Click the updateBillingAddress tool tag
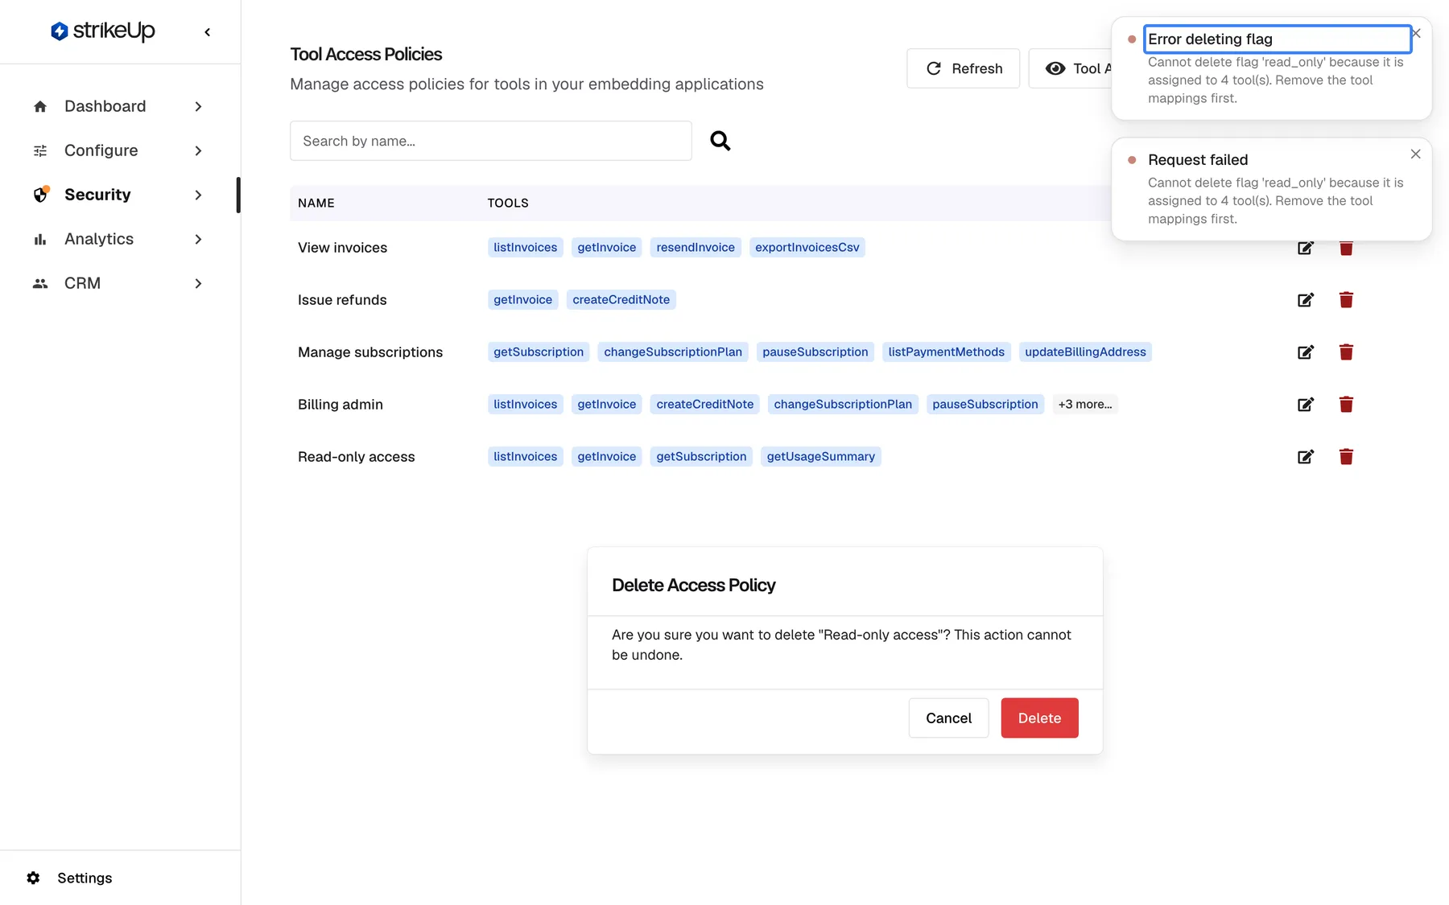The image size is (1449, 905). point(1085,352)
